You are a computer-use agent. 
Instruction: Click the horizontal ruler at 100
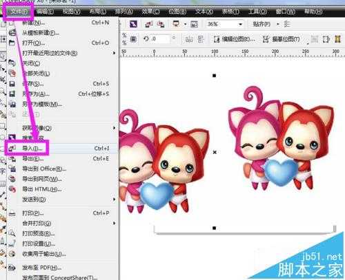coord(215,52)
